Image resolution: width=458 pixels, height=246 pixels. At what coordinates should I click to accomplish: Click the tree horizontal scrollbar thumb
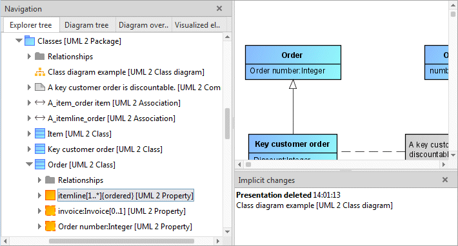point(121,241)
